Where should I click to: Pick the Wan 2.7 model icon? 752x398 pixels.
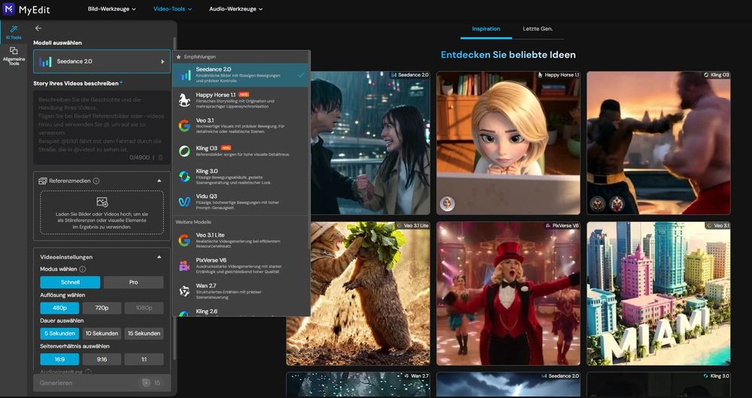tap(185, 291)
